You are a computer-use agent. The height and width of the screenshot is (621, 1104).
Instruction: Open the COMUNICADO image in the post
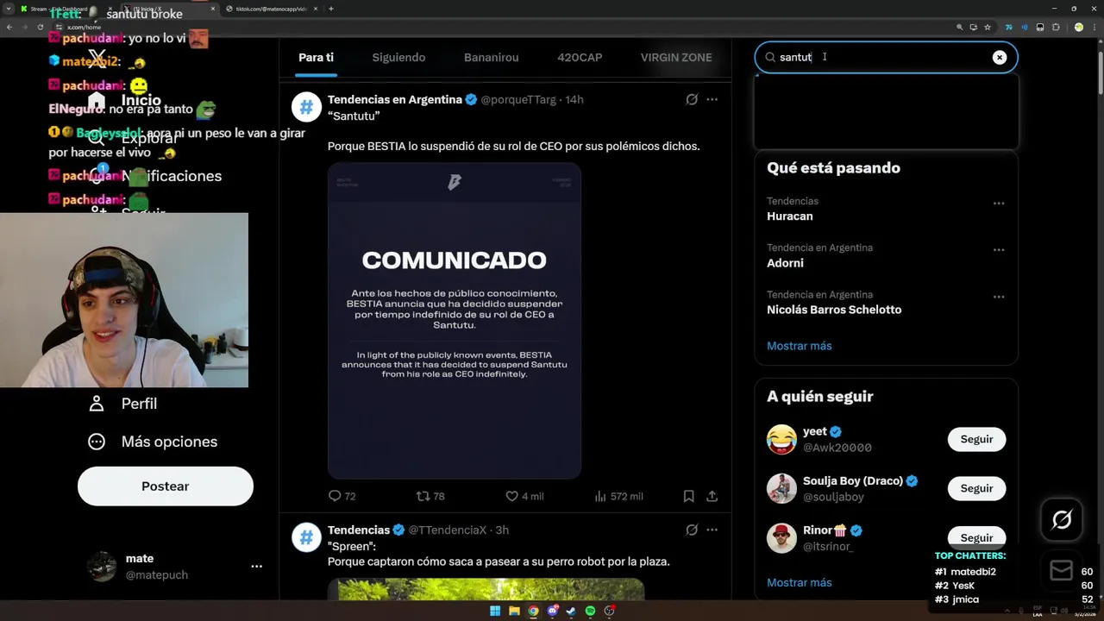click(455, 320)
